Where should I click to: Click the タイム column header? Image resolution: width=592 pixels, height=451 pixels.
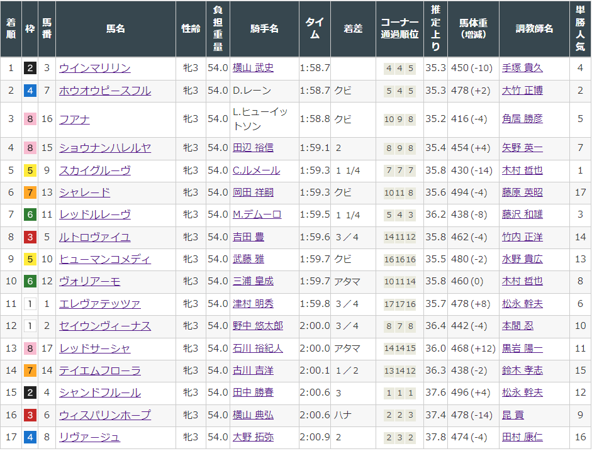(x=315, y=29)
